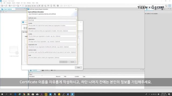Click the Open Perspective icon
This screenshot has height=96, width=172.
(166, 6)
